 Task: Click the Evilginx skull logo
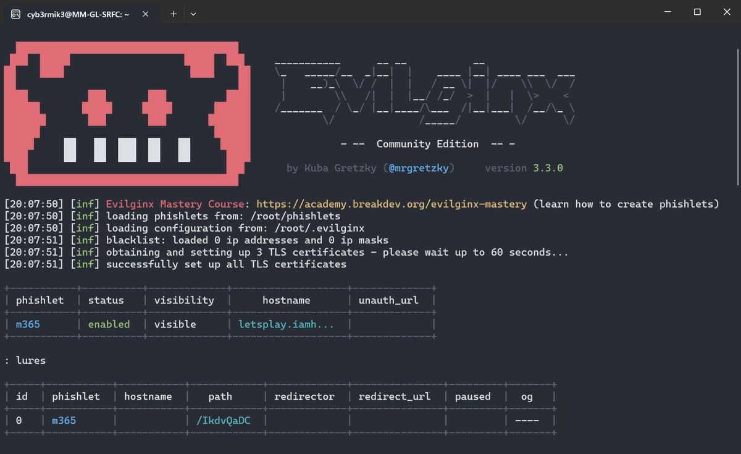pyautogui.click(x=126, y=114)
